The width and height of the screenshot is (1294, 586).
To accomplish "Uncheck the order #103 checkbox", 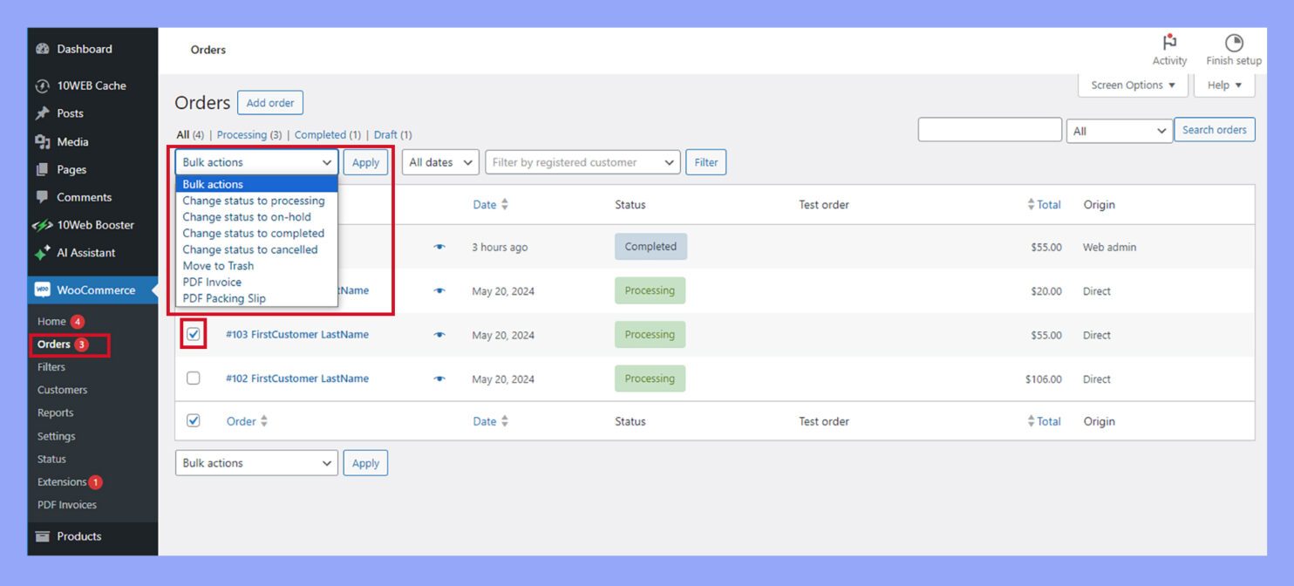I will click(194, 335).
